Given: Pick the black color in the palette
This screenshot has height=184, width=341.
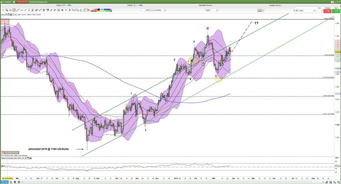Looking at the screenshot, I should pos(99,9).
